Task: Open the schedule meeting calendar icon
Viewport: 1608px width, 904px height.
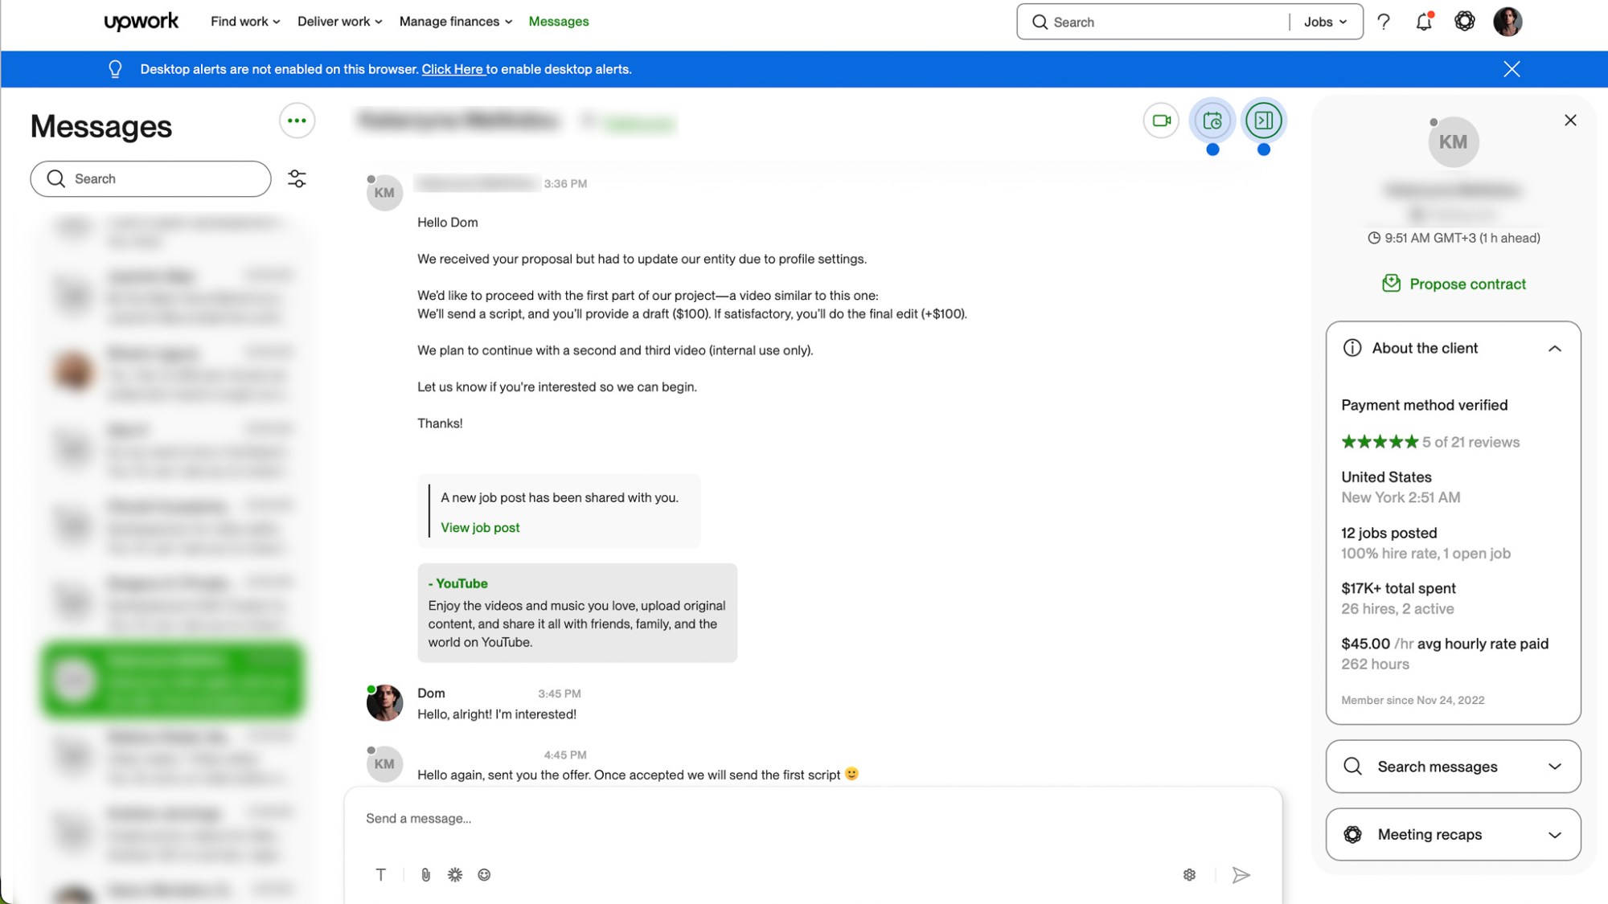Action: tap(1212, 121)
